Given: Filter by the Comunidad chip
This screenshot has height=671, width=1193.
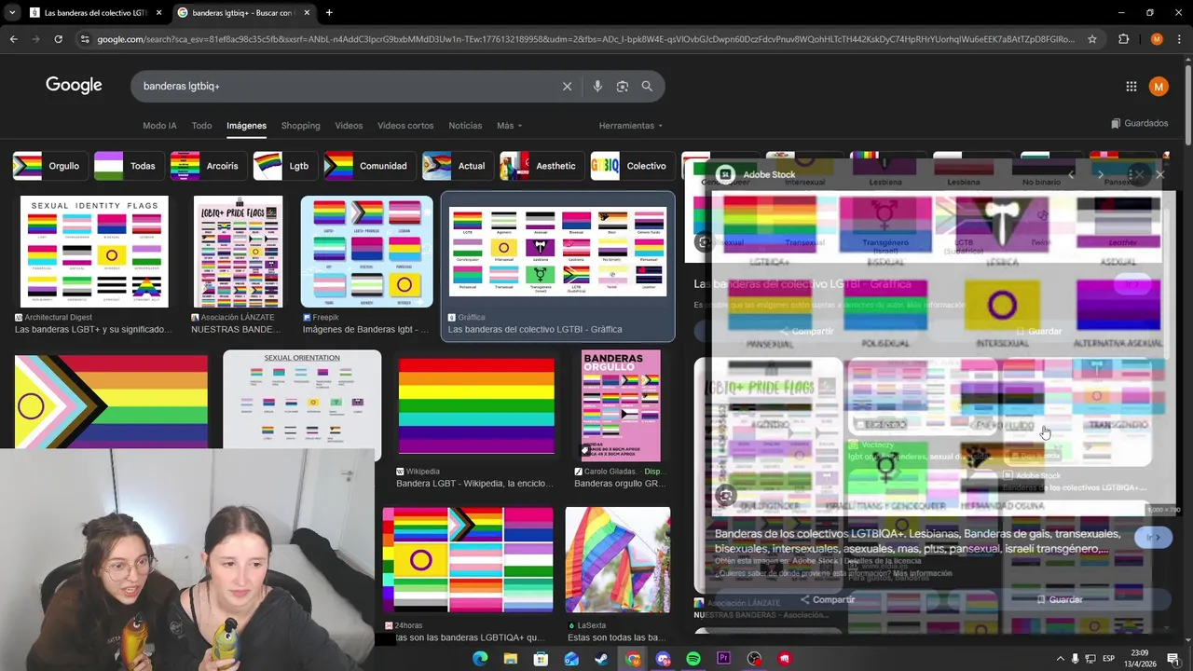Looking at the screenshot, I should coord(370,166).
